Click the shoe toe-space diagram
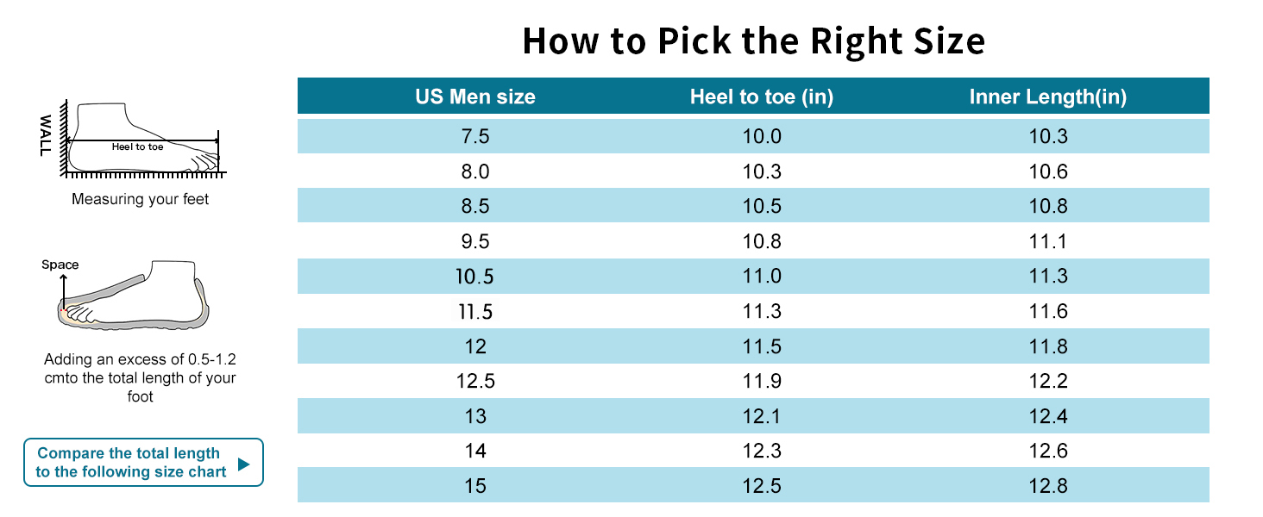Screen dimensions: 1263x517 click(134, 296)
